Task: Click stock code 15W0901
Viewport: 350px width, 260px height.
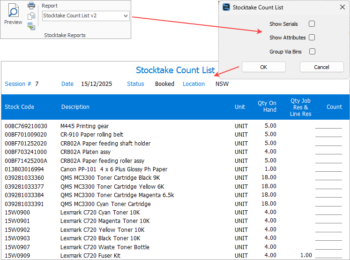Action: tap(17, 221)
